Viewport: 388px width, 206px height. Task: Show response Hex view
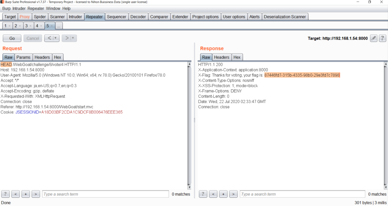(237, 57)
